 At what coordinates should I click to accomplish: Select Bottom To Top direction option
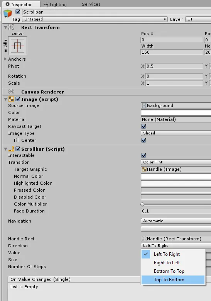click(173, 271)
